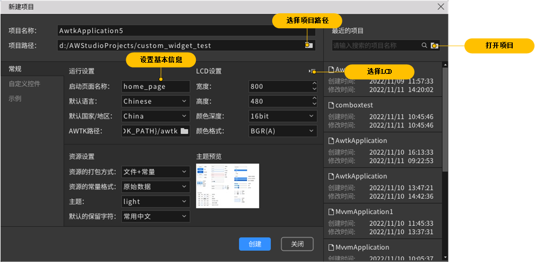Click the project path folder browse icon
The image size is (535, 262).
309,45
